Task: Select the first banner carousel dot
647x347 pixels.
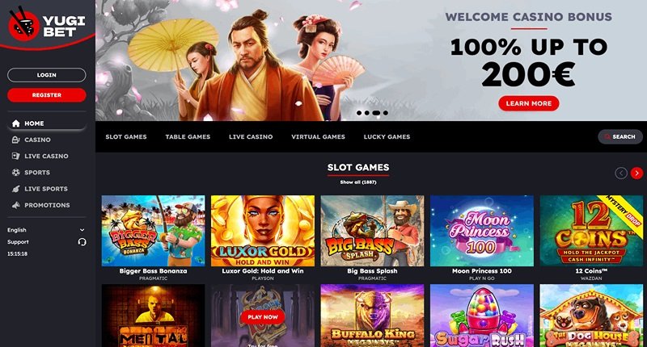Action: click(x=359, y=113)
